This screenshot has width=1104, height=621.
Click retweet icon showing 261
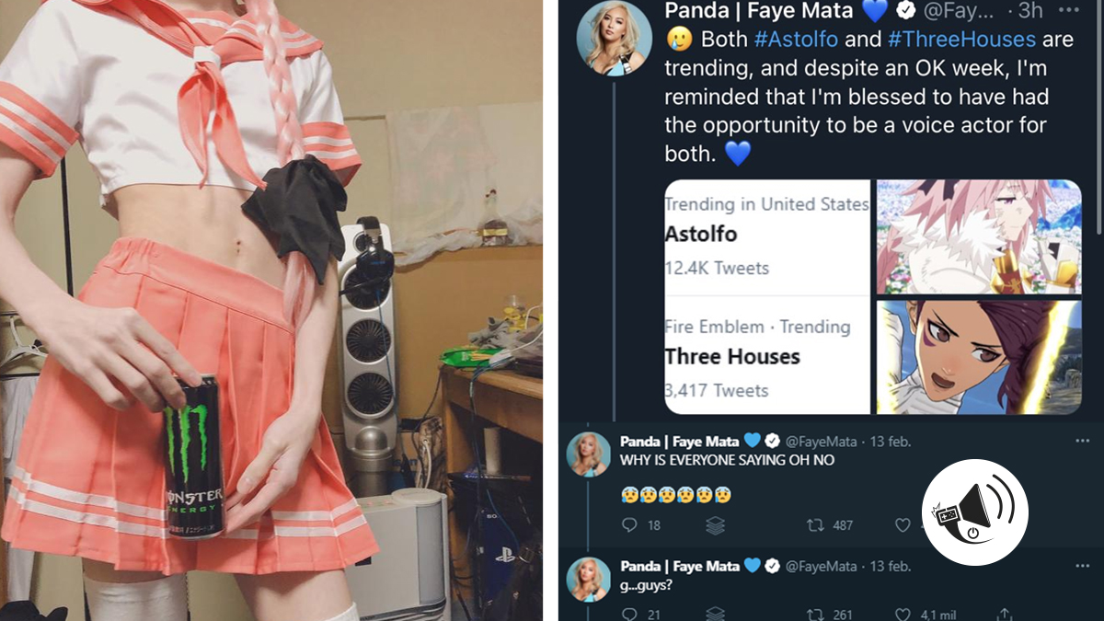tap(814, 614)
